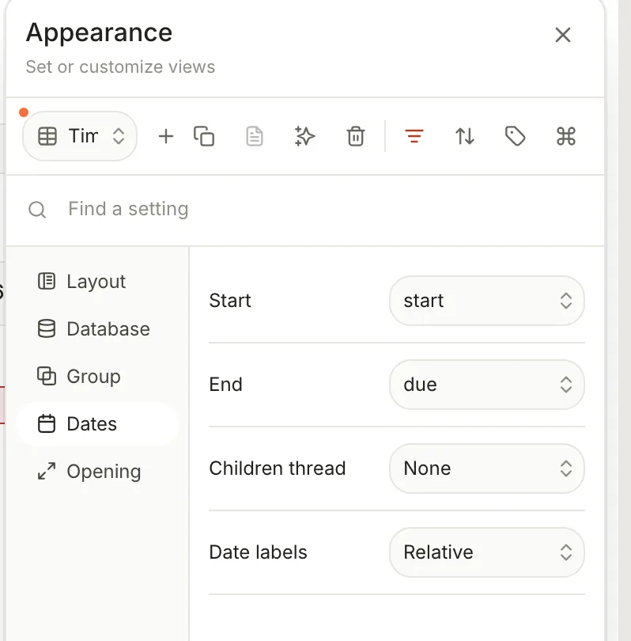Click the Layout sidebar icon
Viewport: 631px width, 641px height.
point(47,281)
